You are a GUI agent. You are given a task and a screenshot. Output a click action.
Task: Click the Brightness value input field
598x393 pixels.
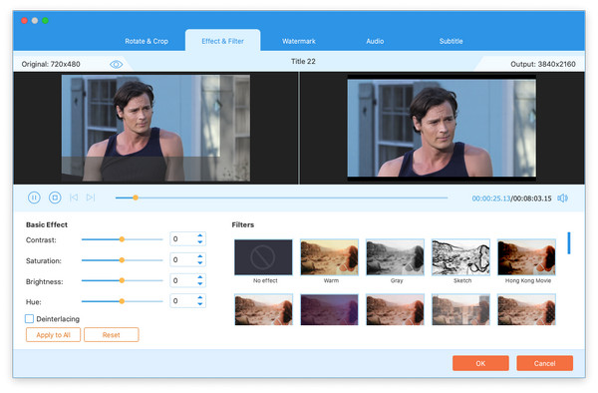[183, 280]
